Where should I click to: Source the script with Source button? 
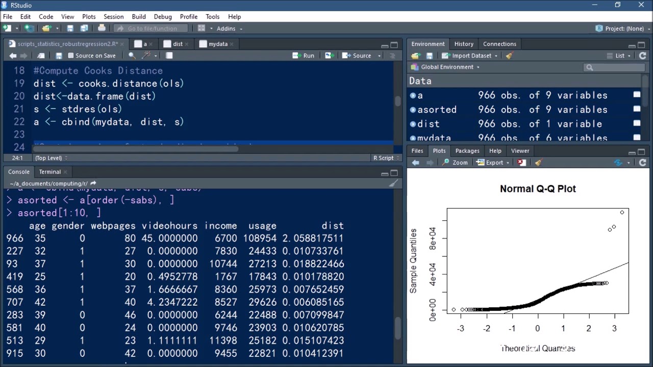(357, 56)
